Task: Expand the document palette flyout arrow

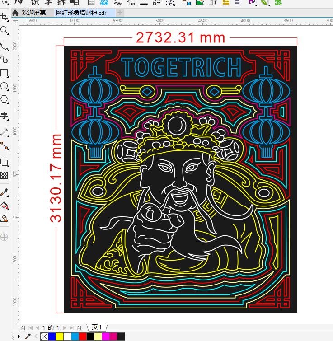Action: pyautogui.click(x=19, y=336)
